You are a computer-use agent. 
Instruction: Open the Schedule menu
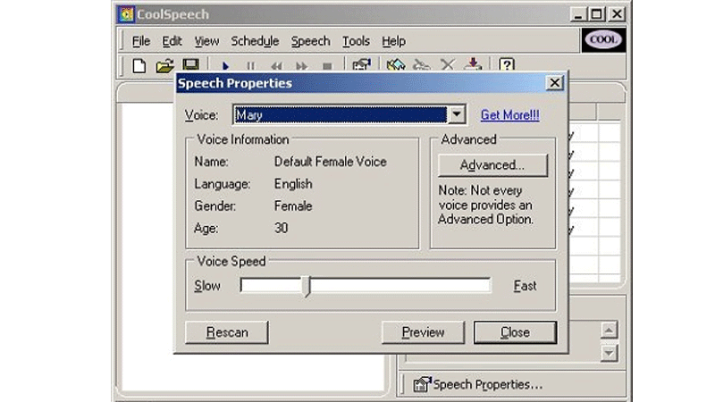255,41
